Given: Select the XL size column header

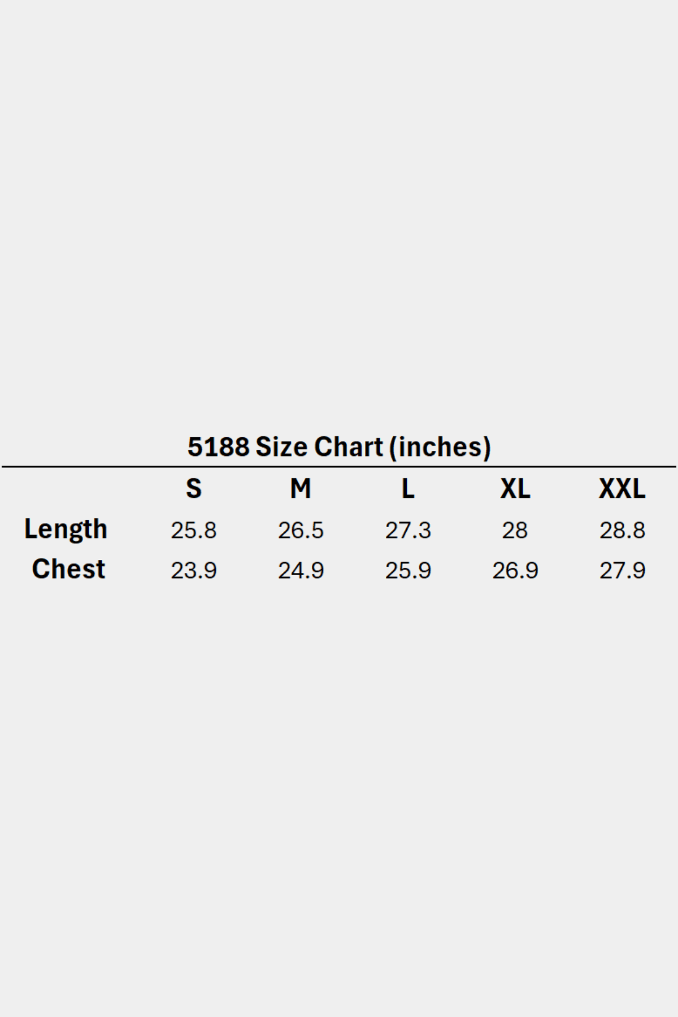Looking at the screenshot, I should [515, 489].
